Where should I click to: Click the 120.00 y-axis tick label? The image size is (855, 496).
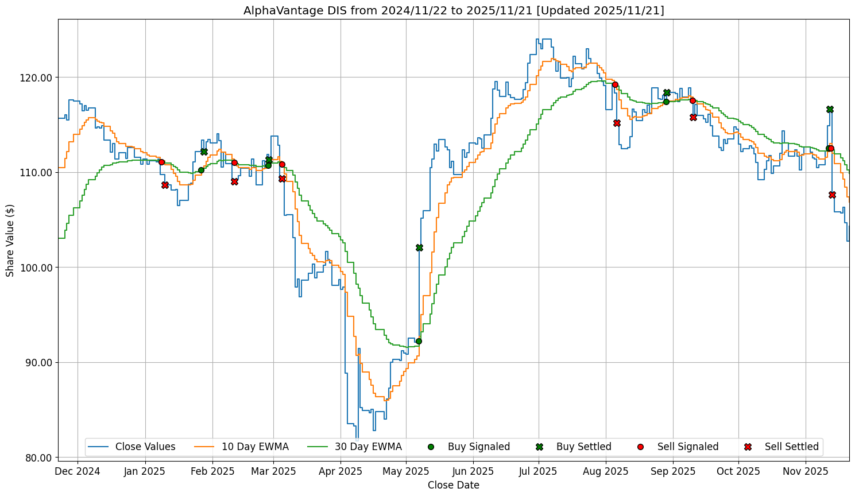click(36, 77)
